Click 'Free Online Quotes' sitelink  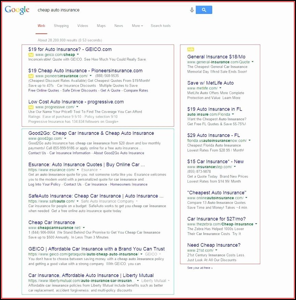[44, 90]
